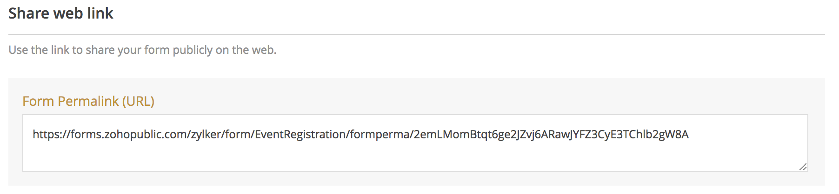The height and width of the screenshot is (194, 839).
Task: Click the empty area below the URL text
Action: click(415, 157)
